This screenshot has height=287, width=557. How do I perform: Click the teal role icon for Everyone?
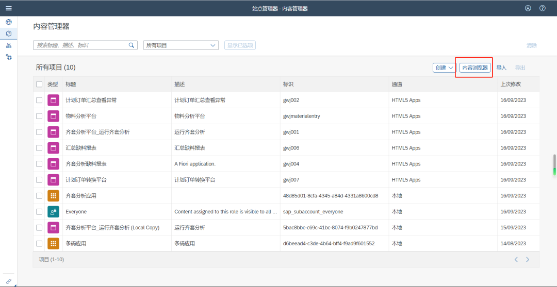point(53,211)
